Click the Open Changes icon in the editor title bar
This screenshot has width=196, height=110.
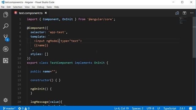tap(177, 13)
